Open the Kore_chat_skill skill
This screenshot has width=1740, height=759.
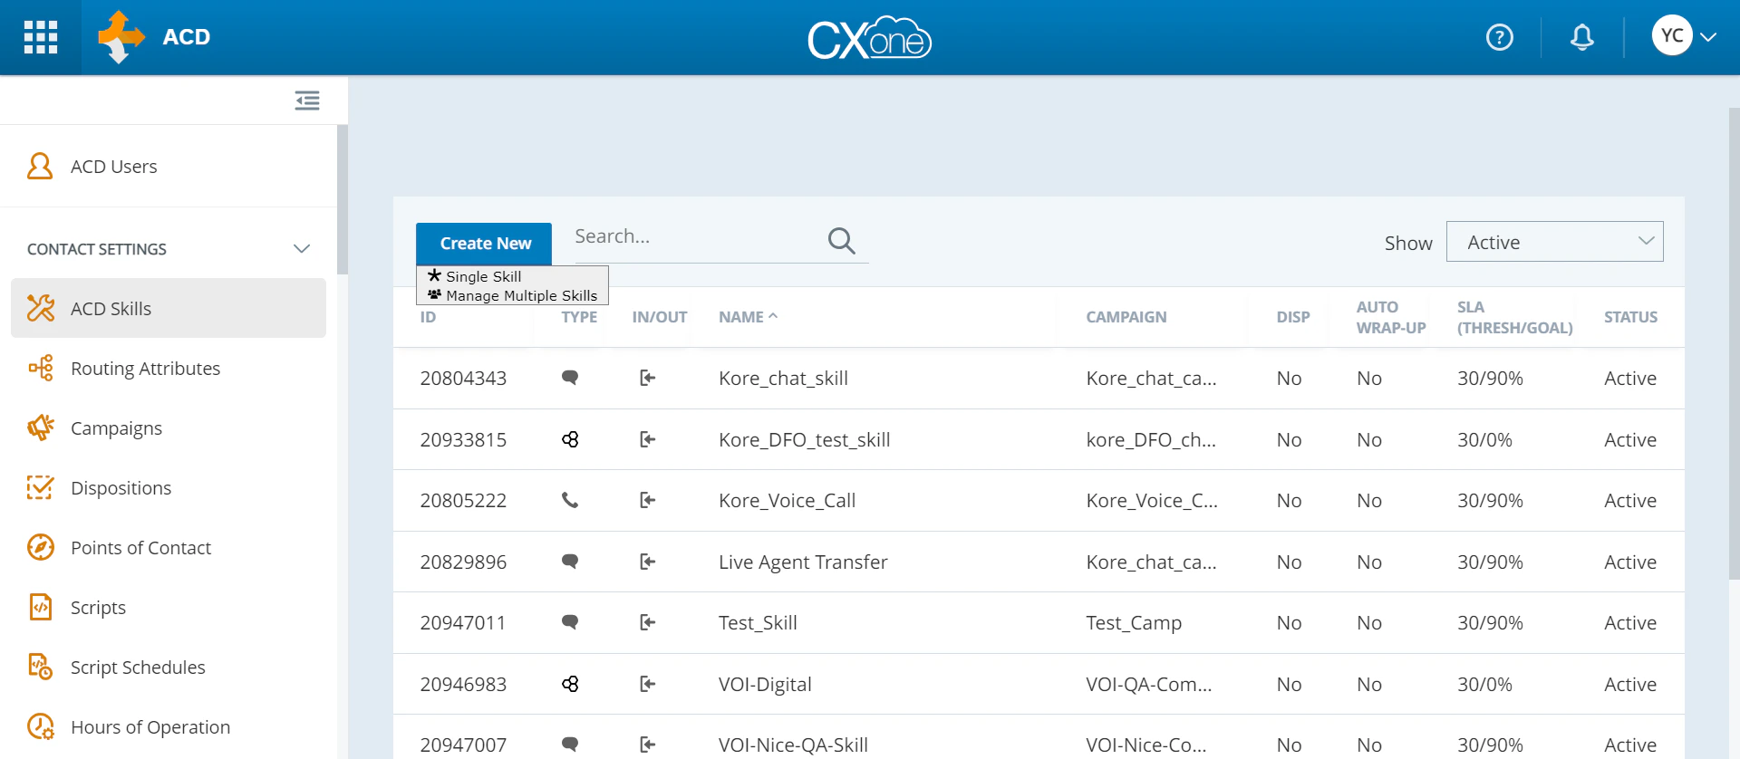point(783,379)
